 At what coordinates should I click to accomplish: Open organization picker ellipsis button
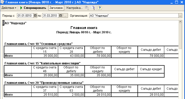click(180, 16)
